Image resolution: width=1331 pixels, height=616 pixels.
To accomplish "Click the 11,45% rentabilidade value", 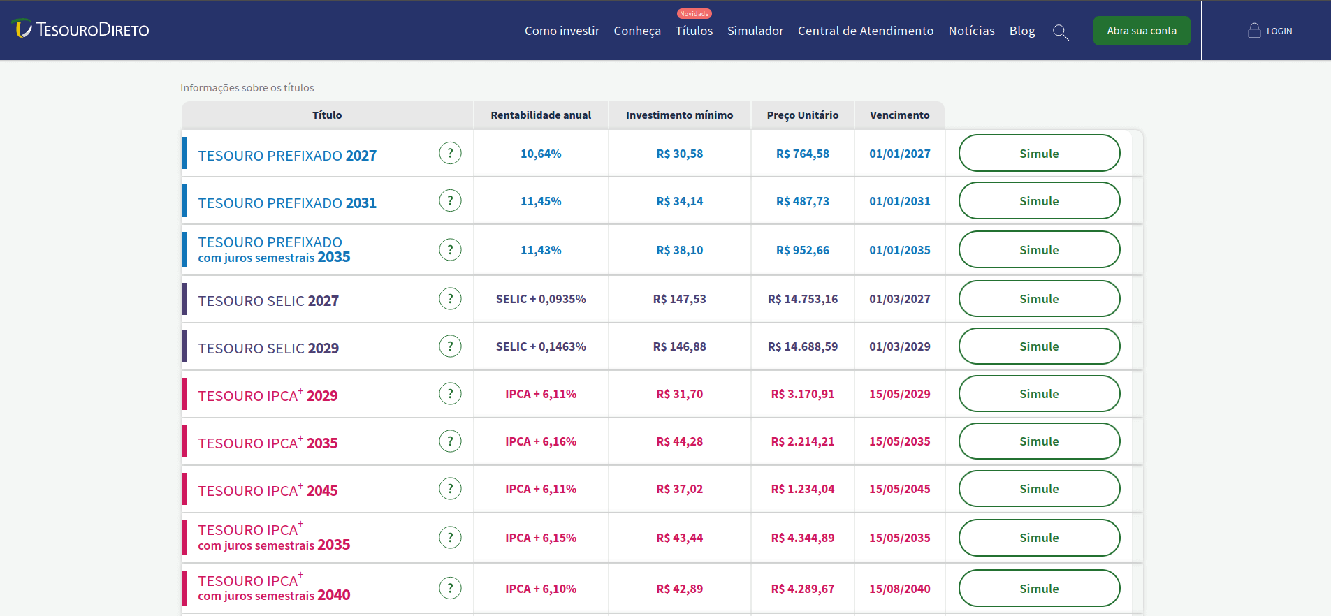I will [541, 201].
